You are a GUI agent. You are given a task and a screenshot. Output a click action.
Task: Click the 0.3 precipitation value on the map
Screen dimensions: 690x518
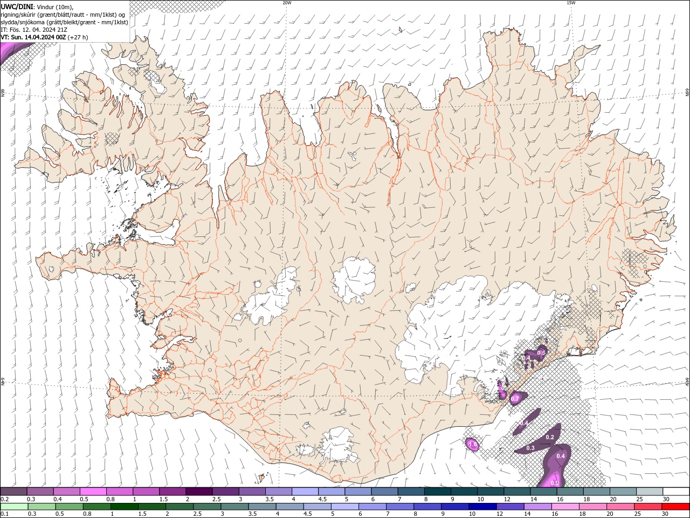tap(530, 448)
